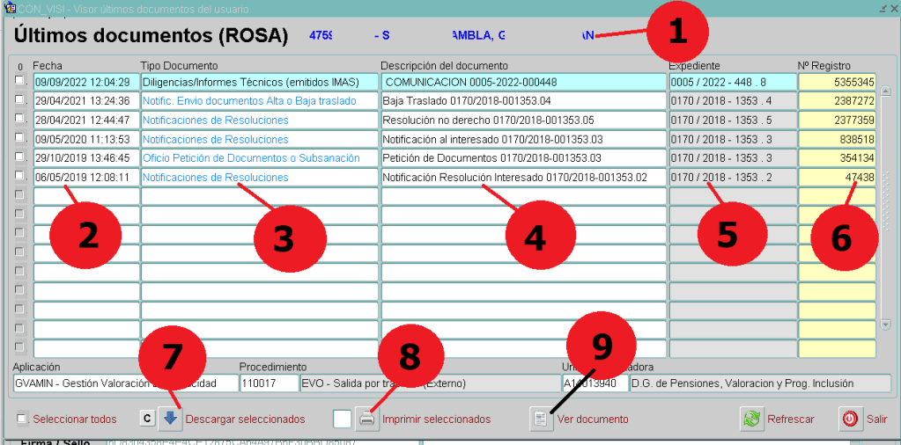Click the Descargar seleccionados label

point(245,419)
